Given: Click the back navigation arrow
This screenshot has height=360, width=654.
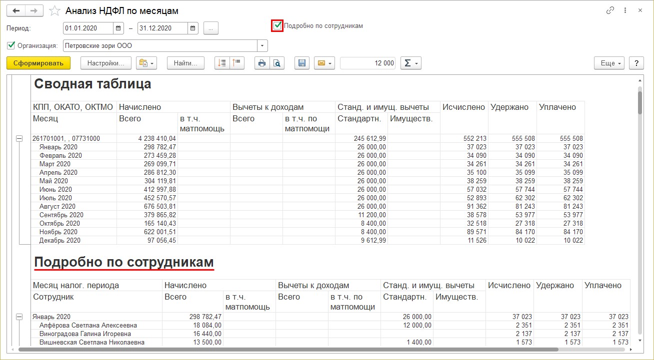Looking at the screenshot, I should 16,10.
